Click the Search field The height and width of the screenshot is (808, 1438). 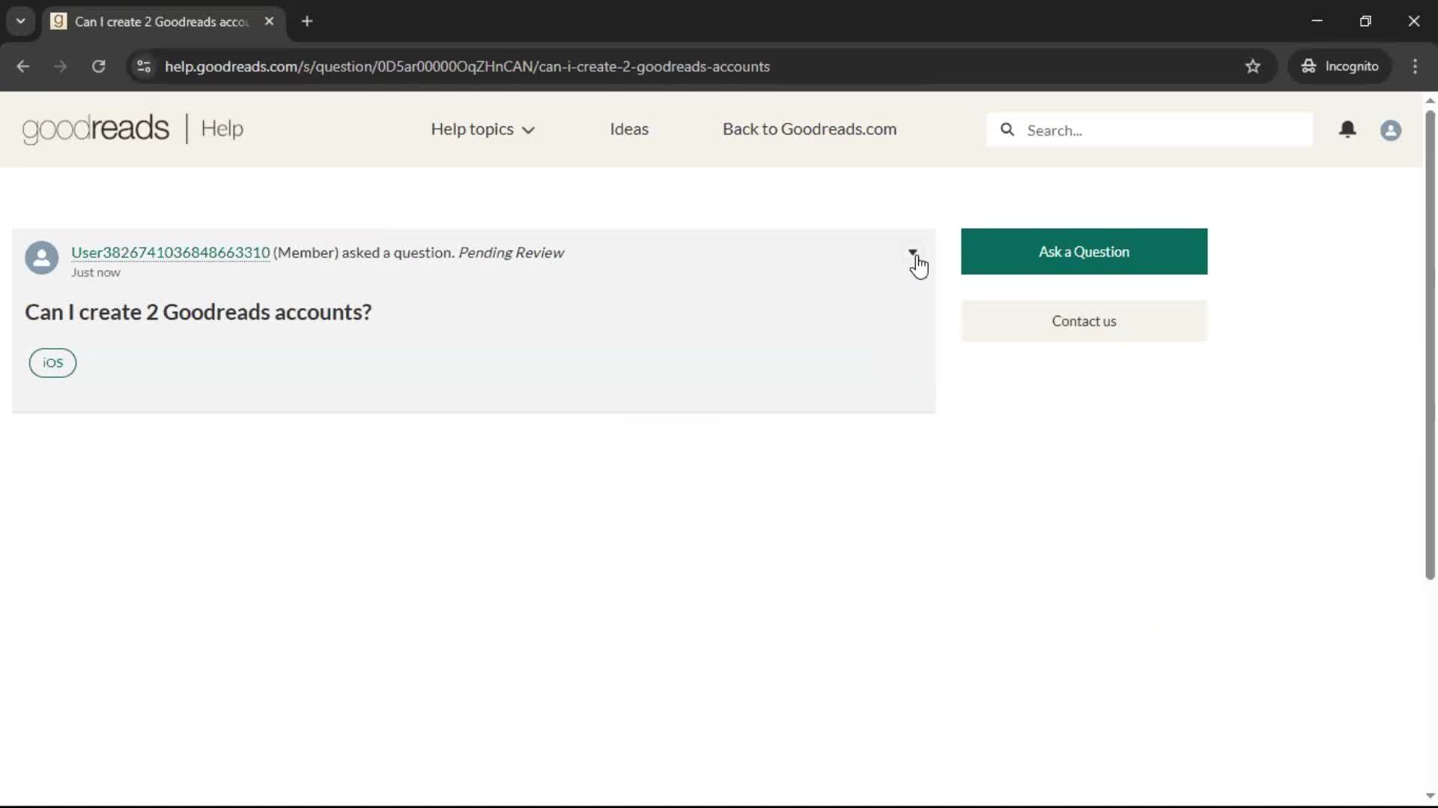[1150, 130]
